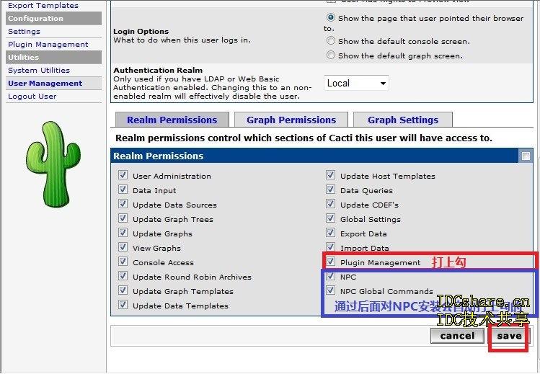Viewport: 540px width, 374px height.
Task: Click the Configuration sidebar header
Action: tap(54, 19)
